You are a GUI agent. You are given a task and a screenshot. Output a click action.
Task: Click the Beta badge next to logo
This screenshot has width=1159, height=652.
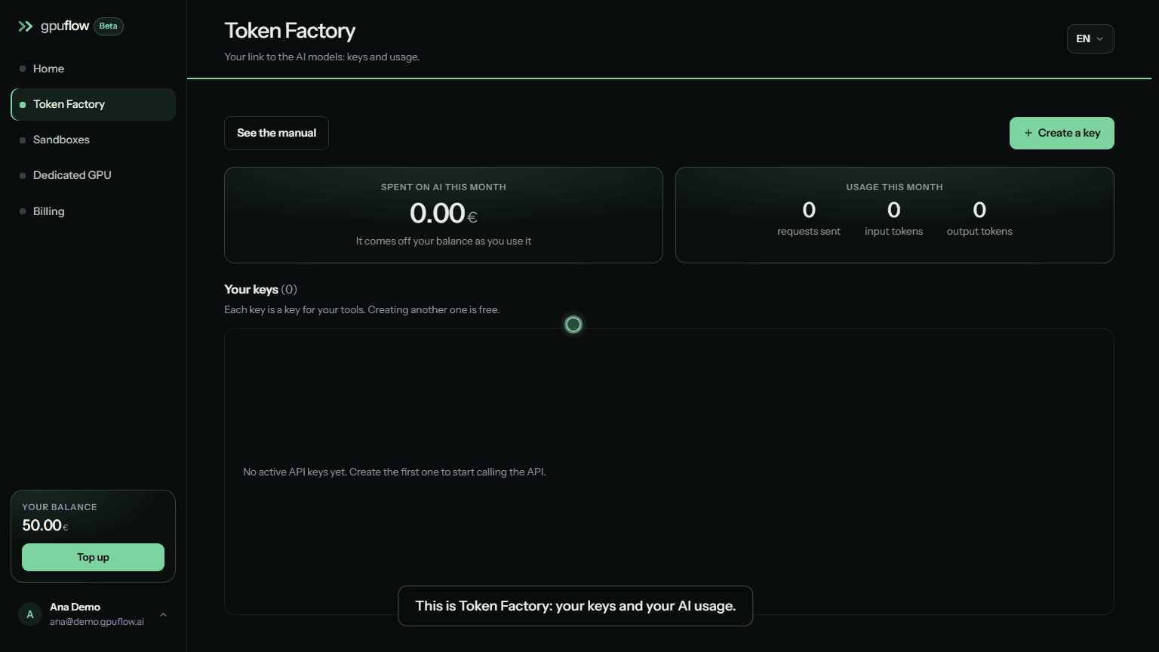tap(109, 26)
